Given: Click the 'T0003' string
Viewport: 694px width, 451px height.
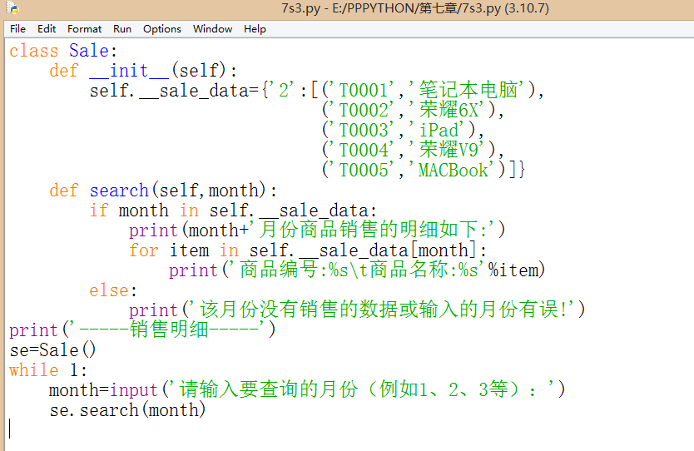Looking at the screenshot, I should point(363,130).
